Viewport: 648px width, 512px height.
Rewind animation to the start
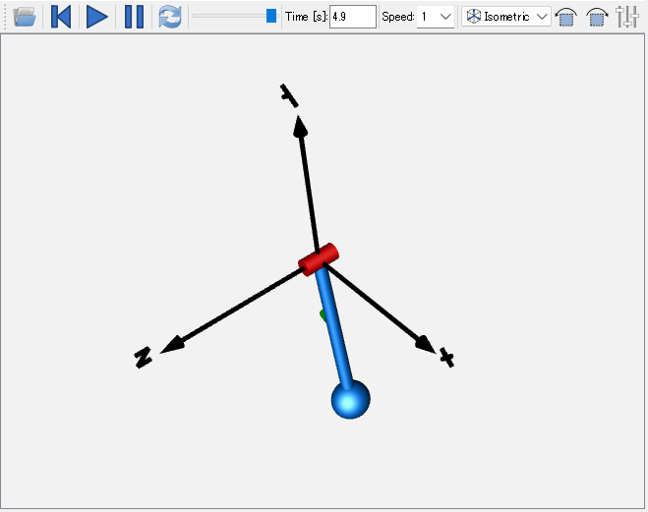point(61,17)
